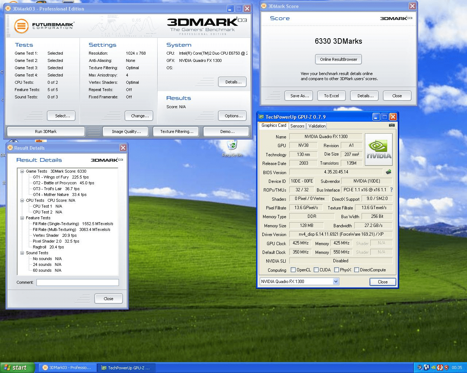Click the Change settings button

[x=139, y=116]
